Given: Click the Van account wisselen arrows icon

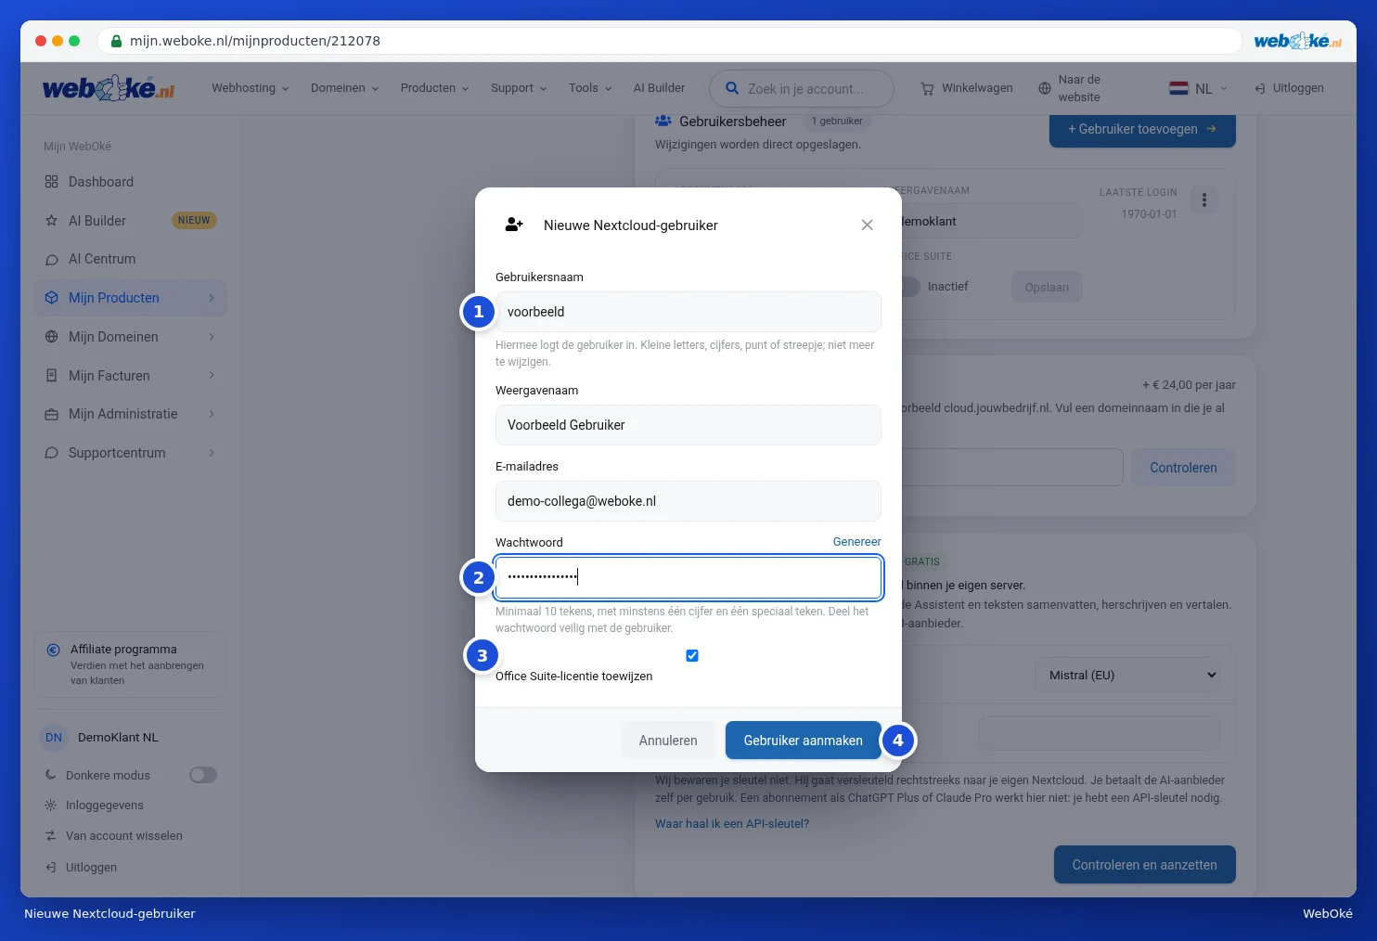Looking at the screenshot, I should [x=51, y=836].
